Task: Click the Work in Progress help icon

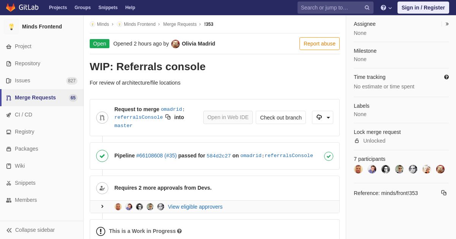Action: point(179,231)
